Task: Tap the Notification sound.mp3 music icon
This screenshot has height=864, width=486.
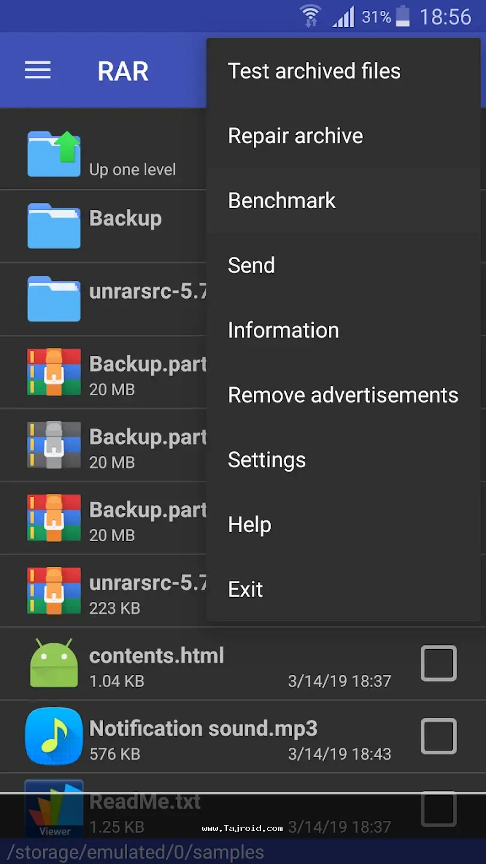Action: (x=54, y=736)
